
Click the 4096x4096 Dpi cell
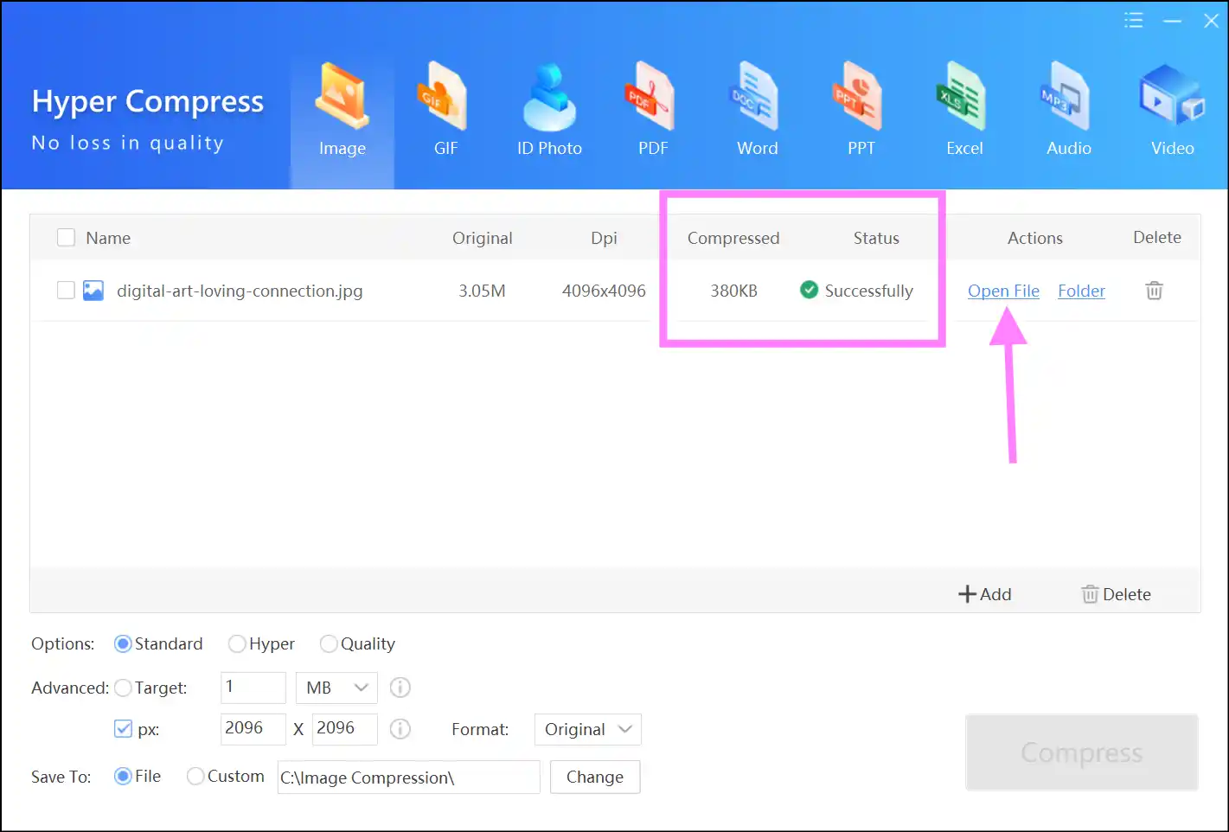(604, 291)
